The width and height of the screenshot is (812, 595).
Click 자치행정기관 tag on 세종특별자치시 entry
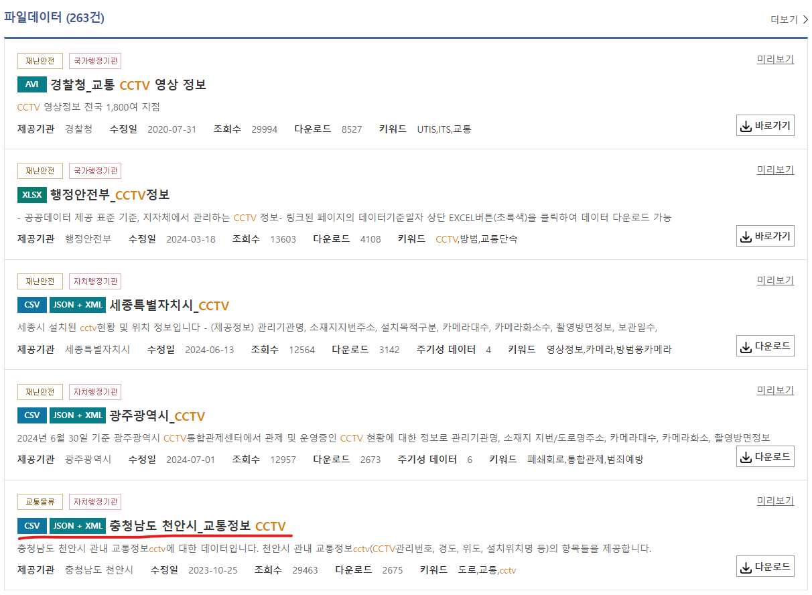tap(95, 281)
